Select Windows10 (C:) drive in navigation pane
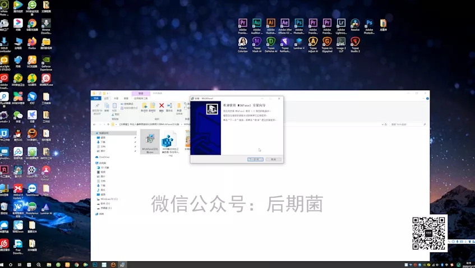This screenshot has width=475, height=268. [x=108, y=199]
